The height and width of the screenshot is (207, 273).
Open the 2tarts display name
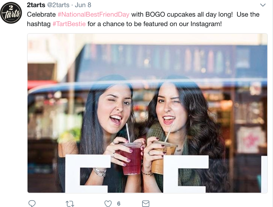pos(36,5)
